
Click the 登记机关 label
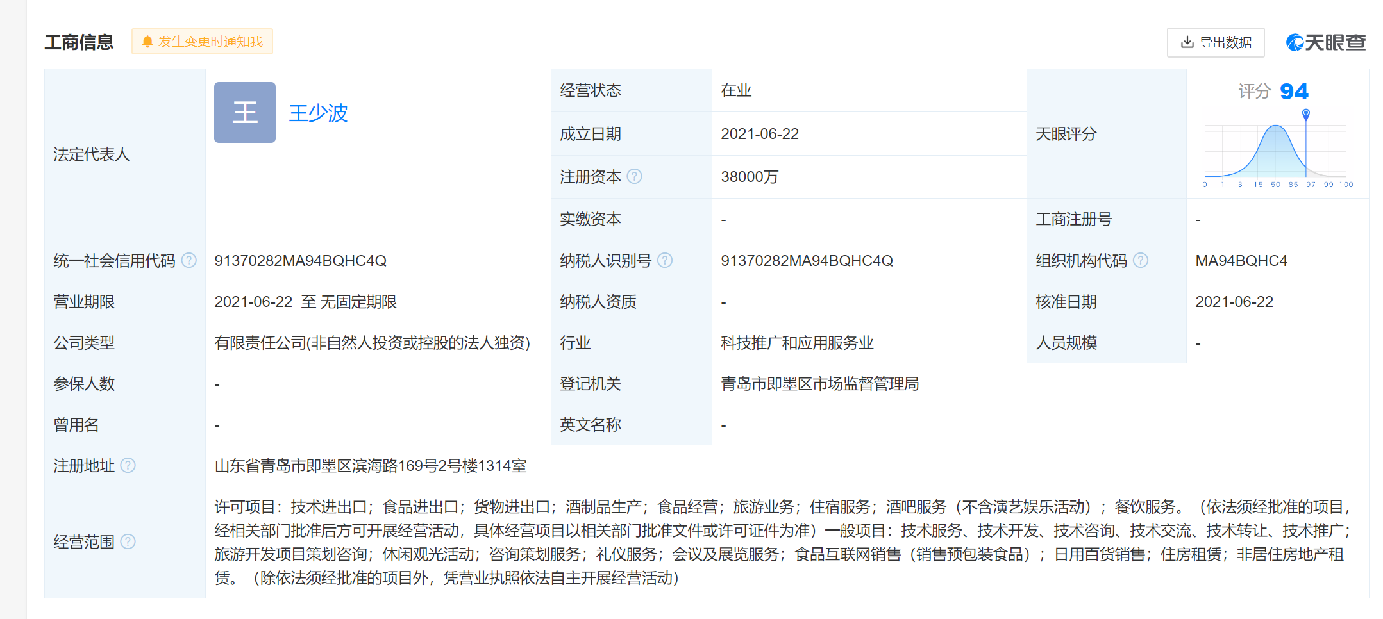[x=591, y=384]
